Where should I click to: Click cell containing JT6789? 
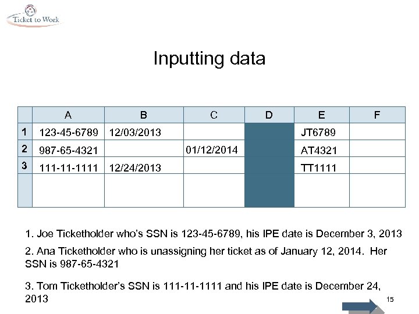point(318,132)
